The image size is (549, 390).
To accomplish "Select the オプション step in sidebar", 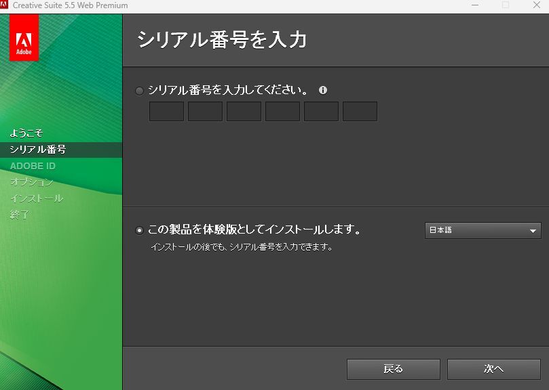I will pos(31,182).
